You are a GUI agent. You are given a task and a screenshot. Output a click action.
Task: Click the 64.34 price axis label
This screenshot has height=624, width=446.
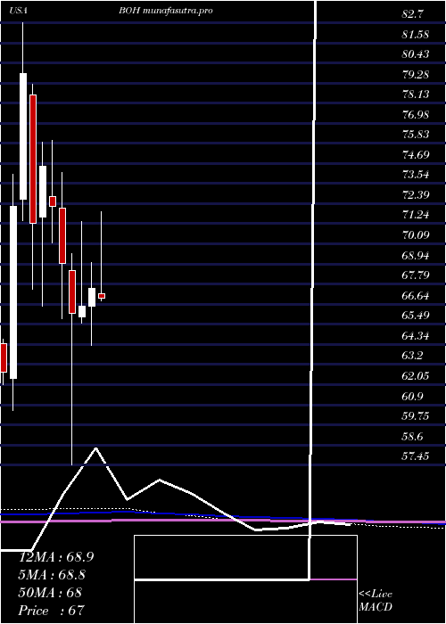[416, 336]
